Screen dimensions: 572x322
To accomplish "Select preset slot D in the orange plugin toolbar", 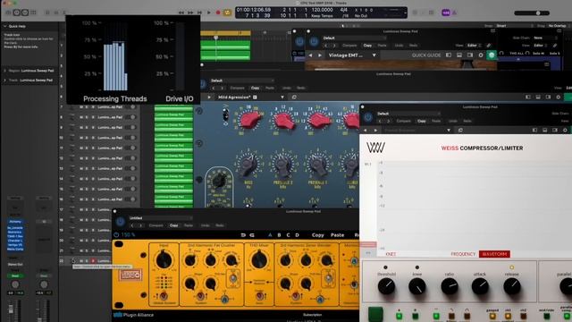I will pos(297,235).
